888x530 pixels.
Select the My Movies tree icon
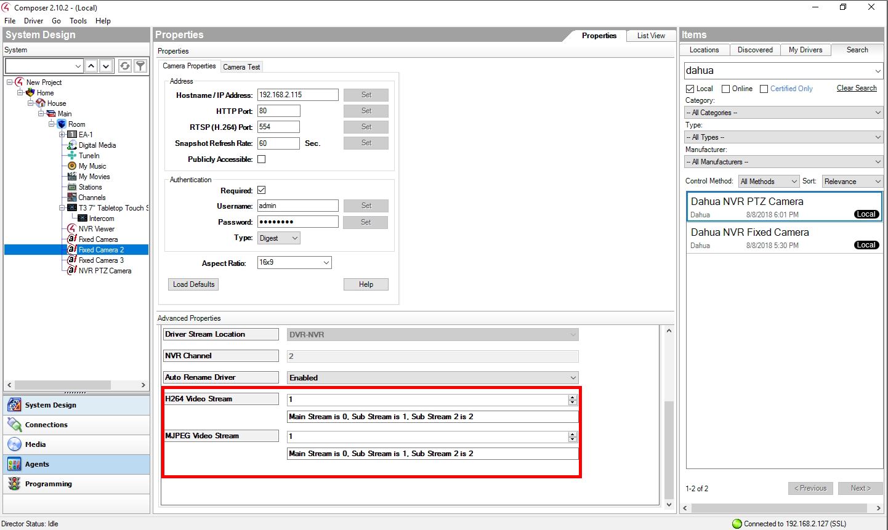(72, 177)
